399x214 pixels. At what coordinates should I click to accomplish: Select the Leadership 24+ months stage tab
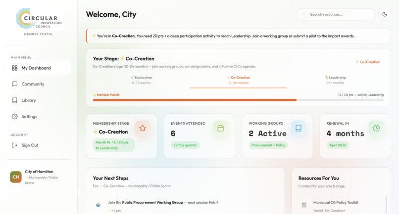pyautogui.click(x=335, y=80)
